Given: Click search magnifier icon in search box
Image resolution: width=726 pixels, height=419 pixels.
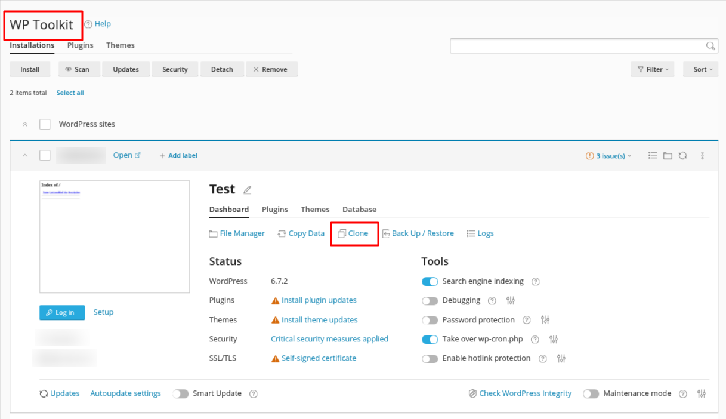Looking at the screenshot, I should (x=710, y=46).
